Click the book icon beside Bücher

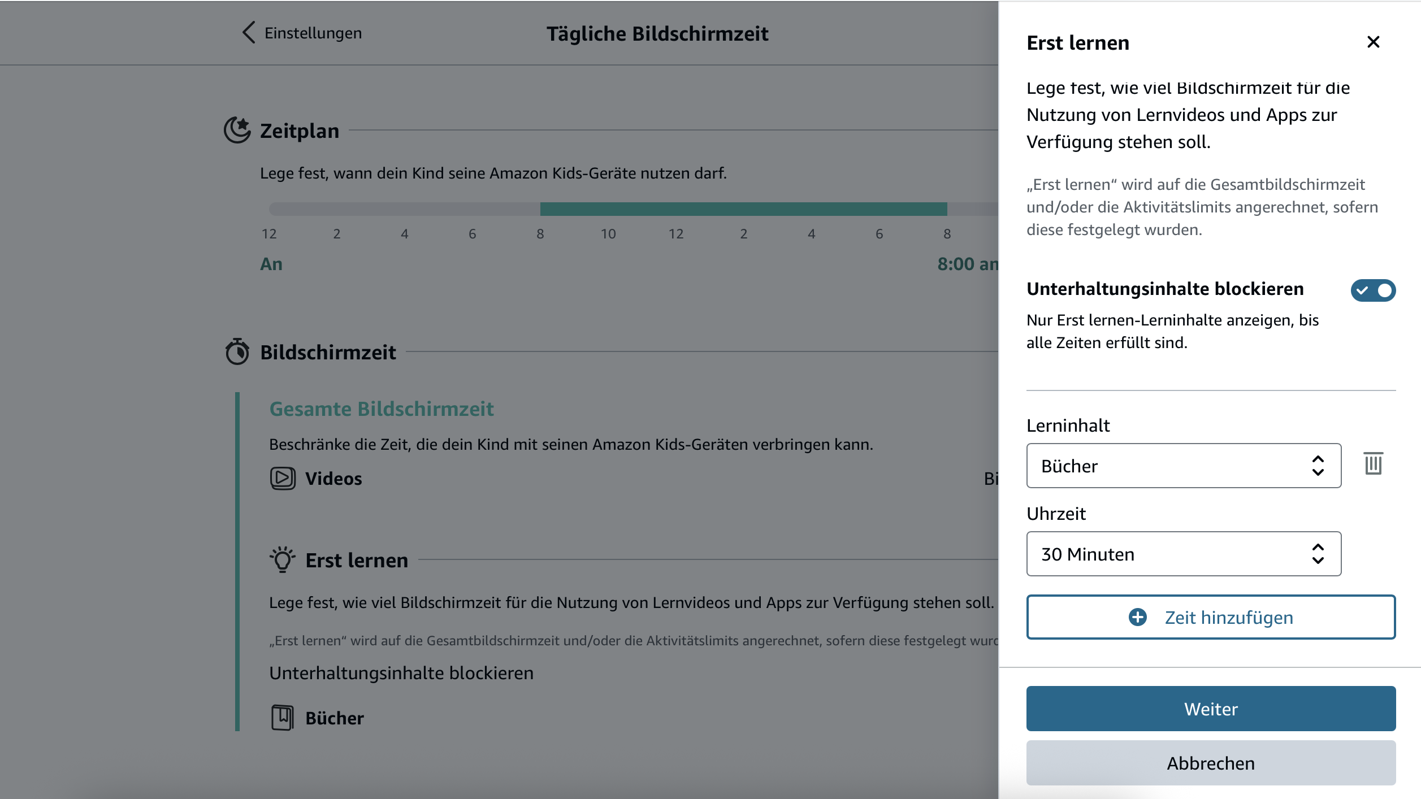[283, 718]
